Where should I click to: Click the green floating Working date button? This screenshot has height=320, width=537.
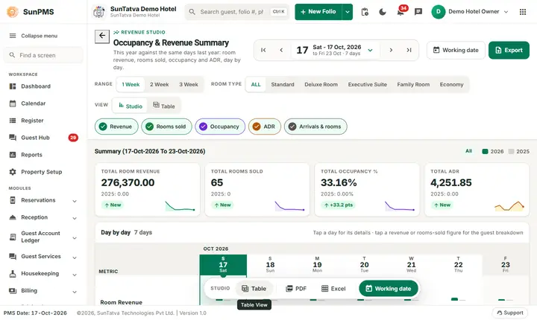click(389, 289)
